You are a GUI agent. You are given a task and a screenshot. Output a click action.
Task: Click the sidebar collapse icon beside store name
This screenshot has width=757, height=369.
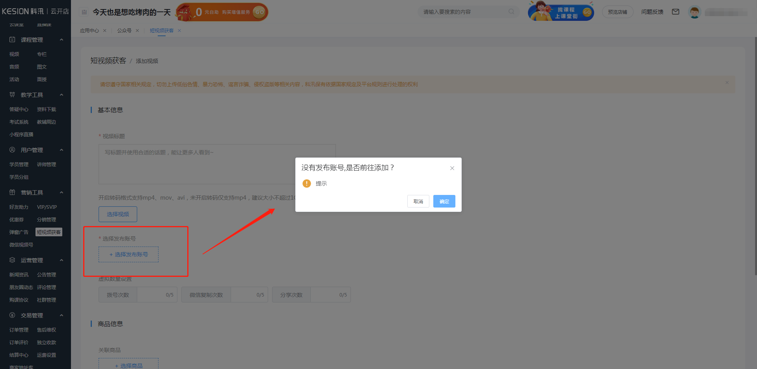tap(84, 12)
